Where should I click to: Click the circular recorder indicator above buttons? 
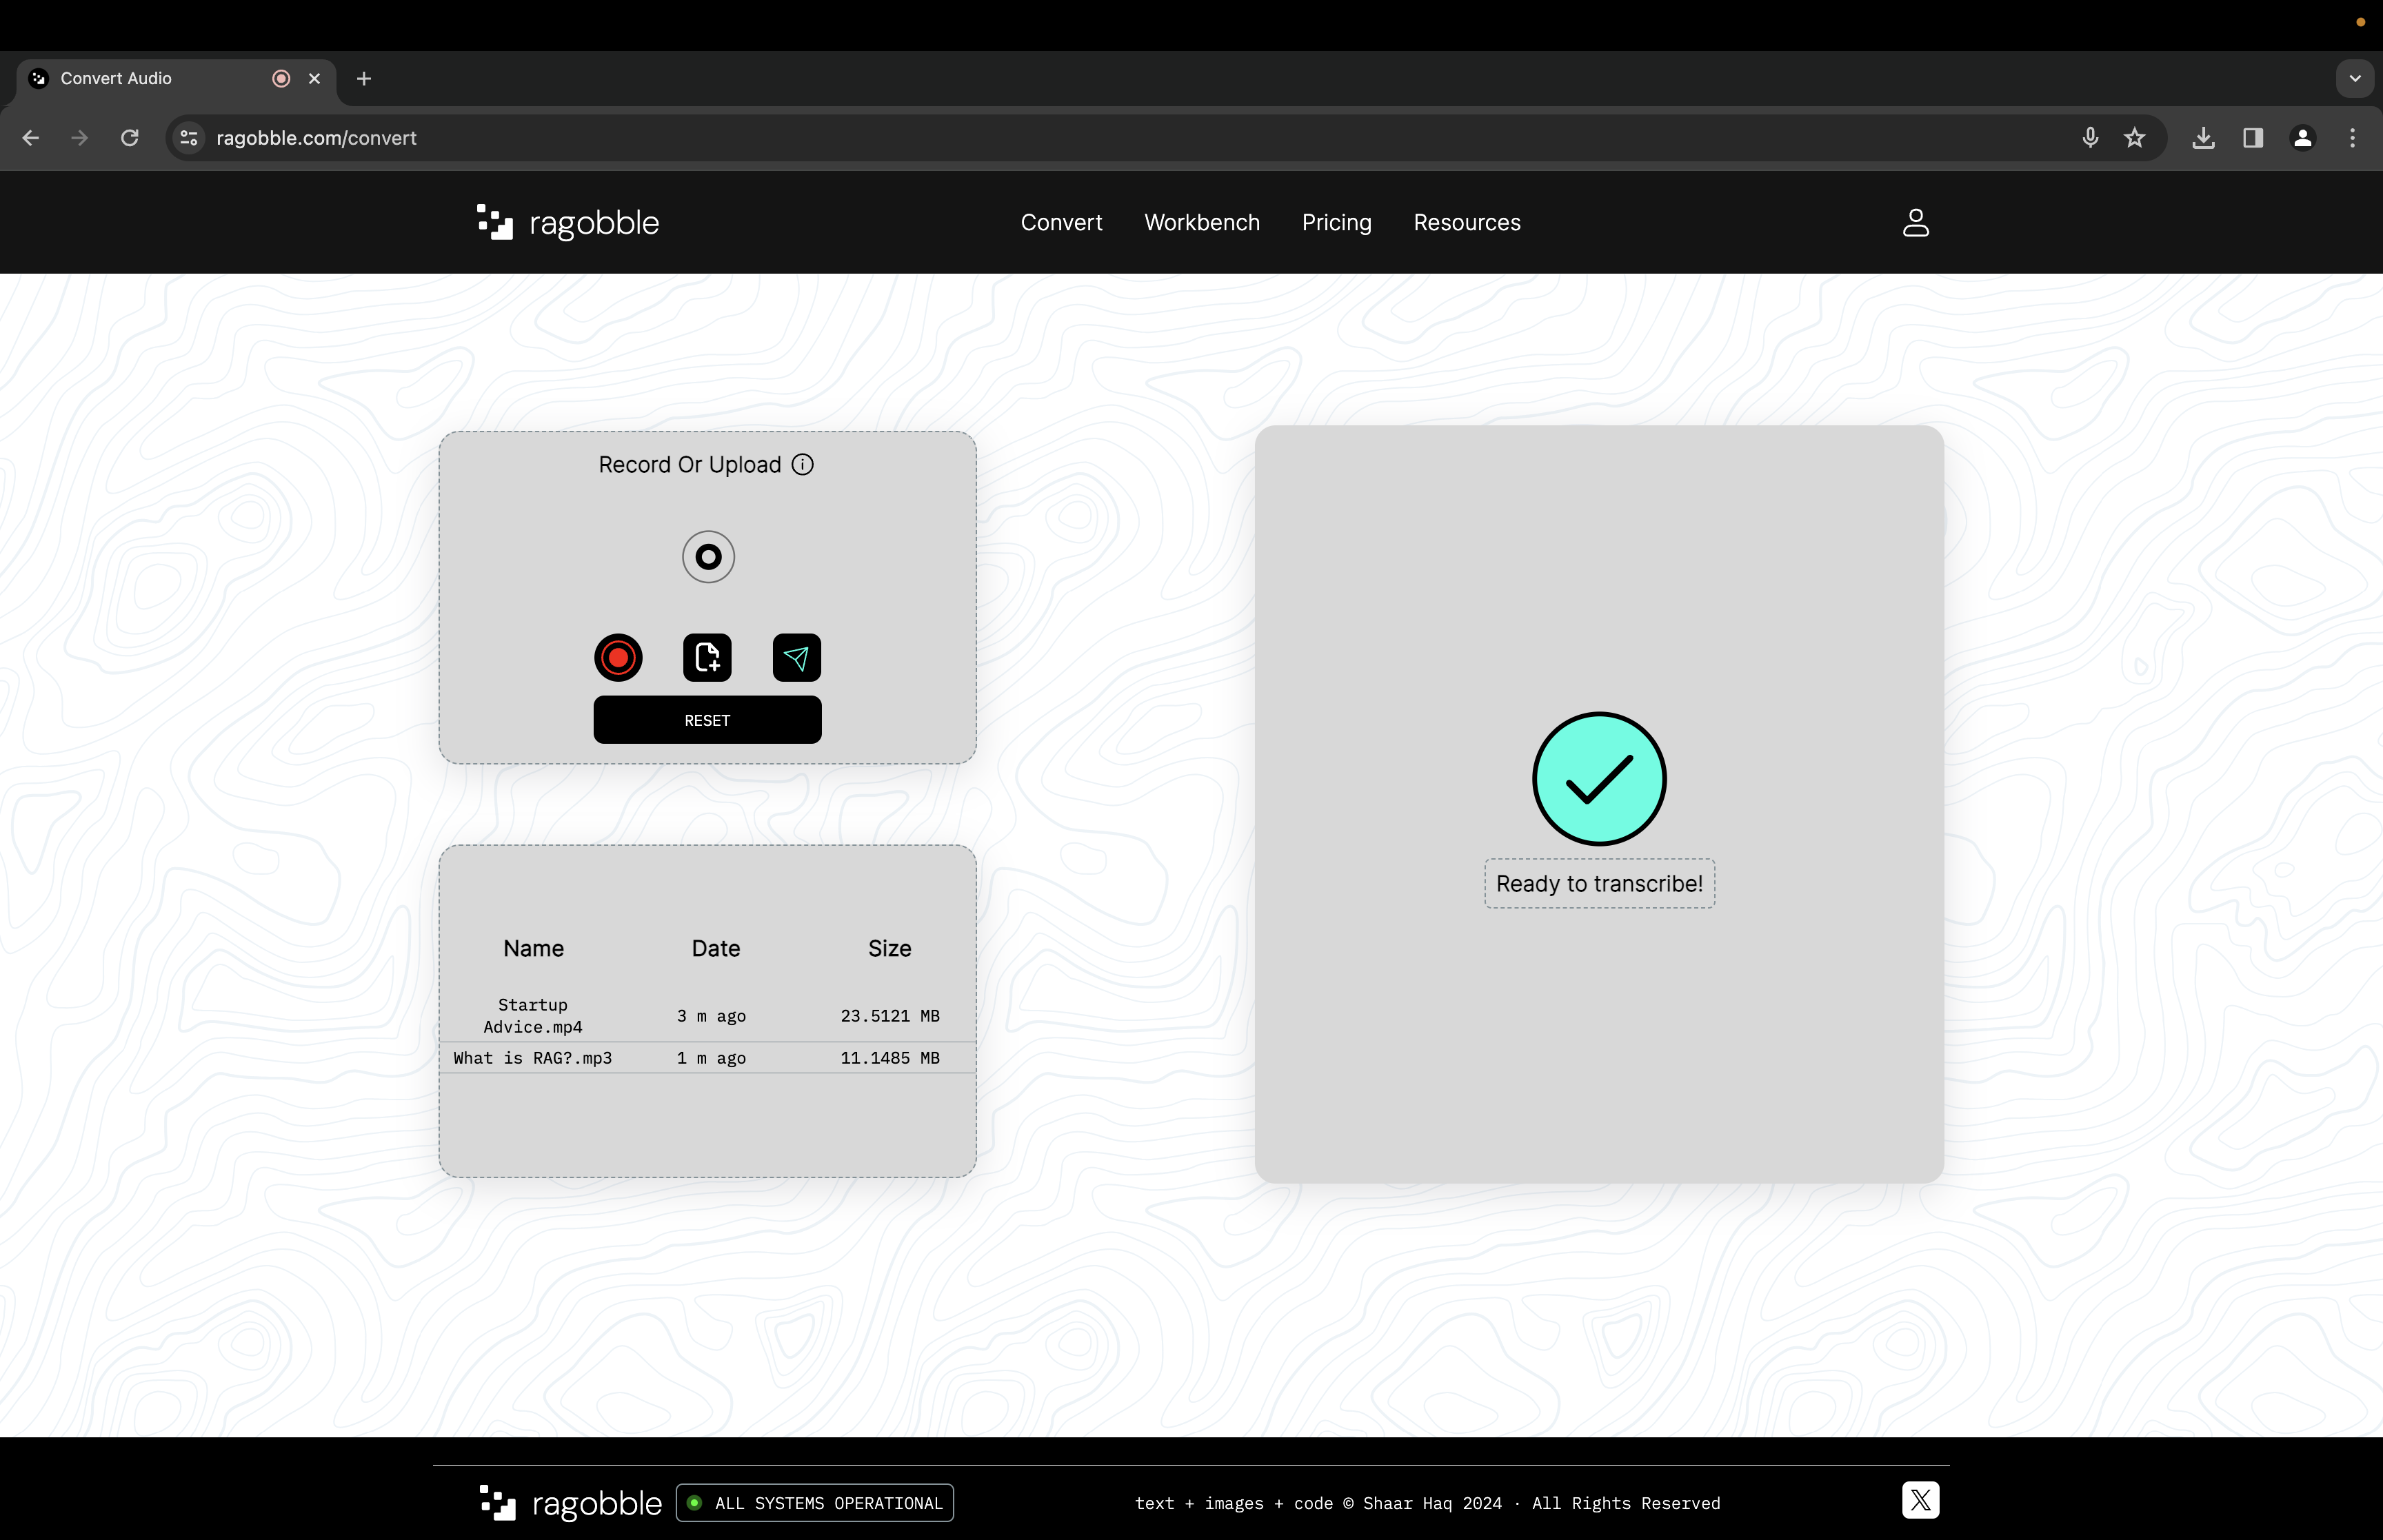click(708, 557)
